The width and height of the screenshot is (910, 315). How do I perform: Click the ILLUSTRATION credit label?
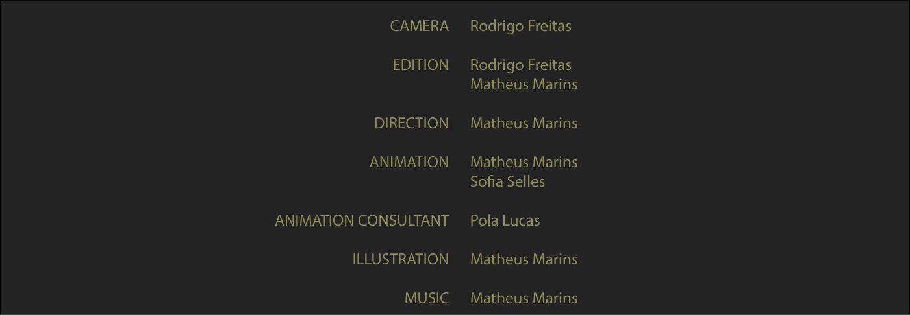(x=400, y=260)
